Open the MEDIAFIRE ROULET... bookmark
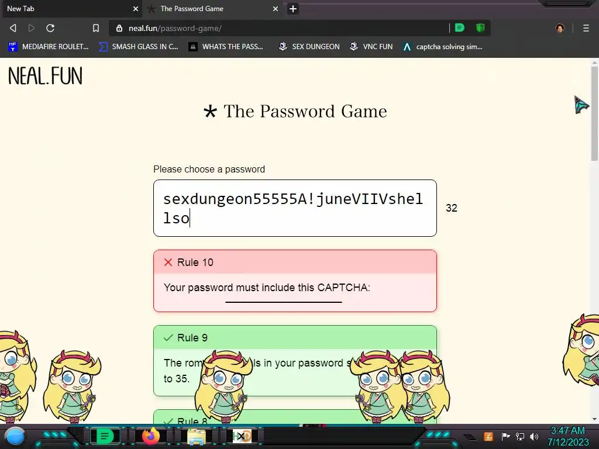The image size is (599, 449). (49, 47)
